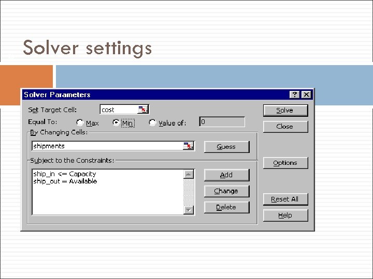Select constraint ship_out = Available
This screenshot has width=373, height=279.
pyautogui.click(x=65, y=181)
